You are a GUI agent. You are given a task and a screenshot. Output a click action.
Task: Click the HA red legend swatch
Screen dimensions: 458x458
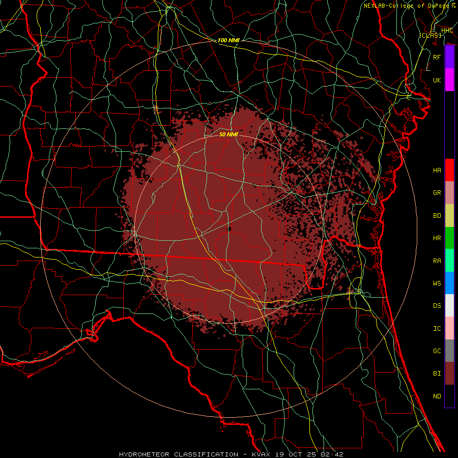click(x=449, y=170)
